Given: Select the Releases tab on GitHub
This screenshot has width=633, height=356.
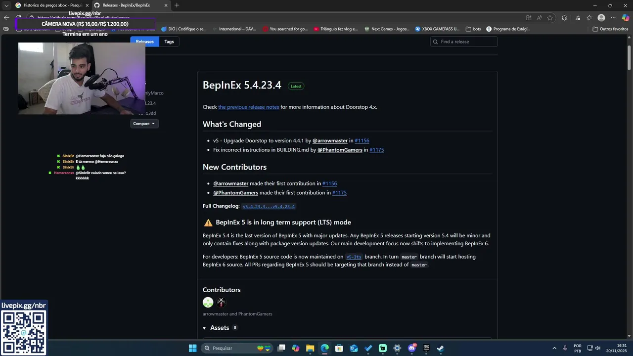Looking at the screenshot, I should click(x=145, y=42).
